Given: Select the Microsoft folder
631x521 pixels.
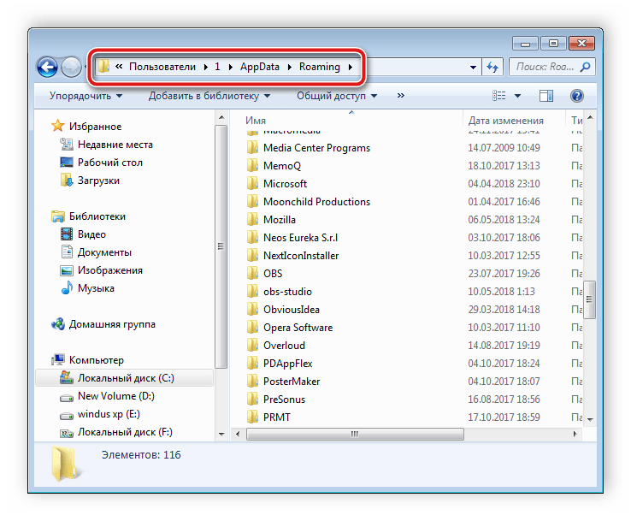Looking at the screenshot, I should point(285,184).
